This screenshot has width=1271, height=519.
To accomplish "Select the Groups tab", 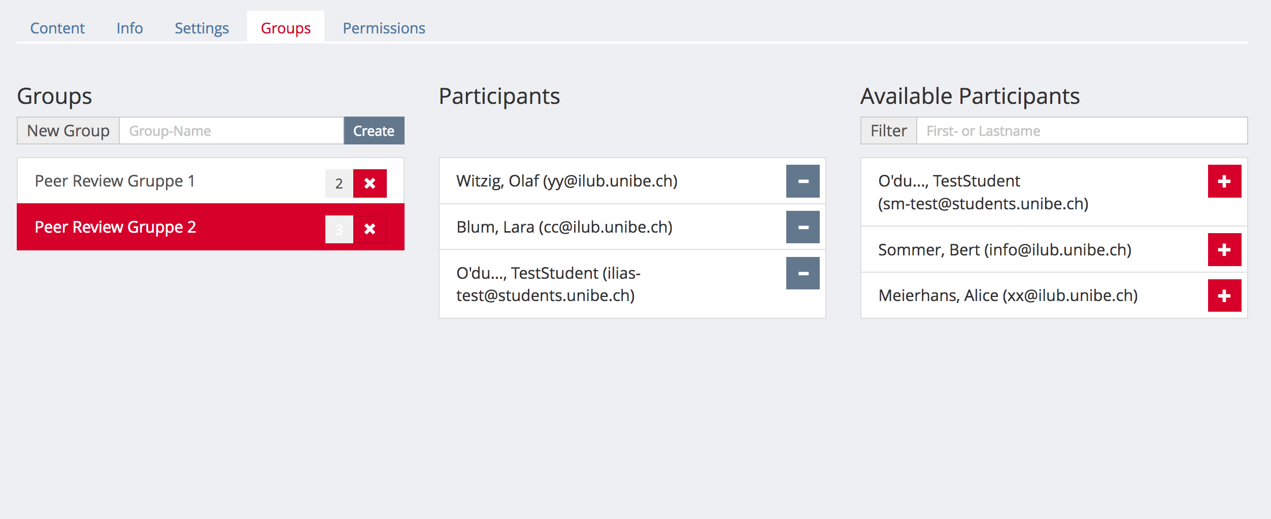I will click(286, 28).
